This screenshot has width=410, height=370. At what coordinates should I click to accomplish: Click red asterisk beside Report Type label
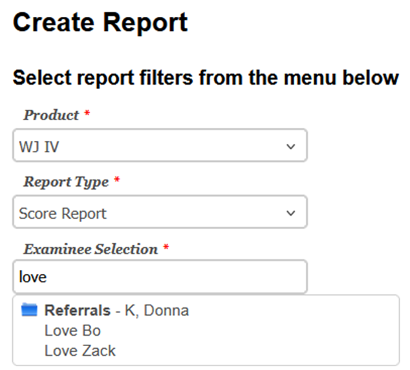(x=117, y=180)
